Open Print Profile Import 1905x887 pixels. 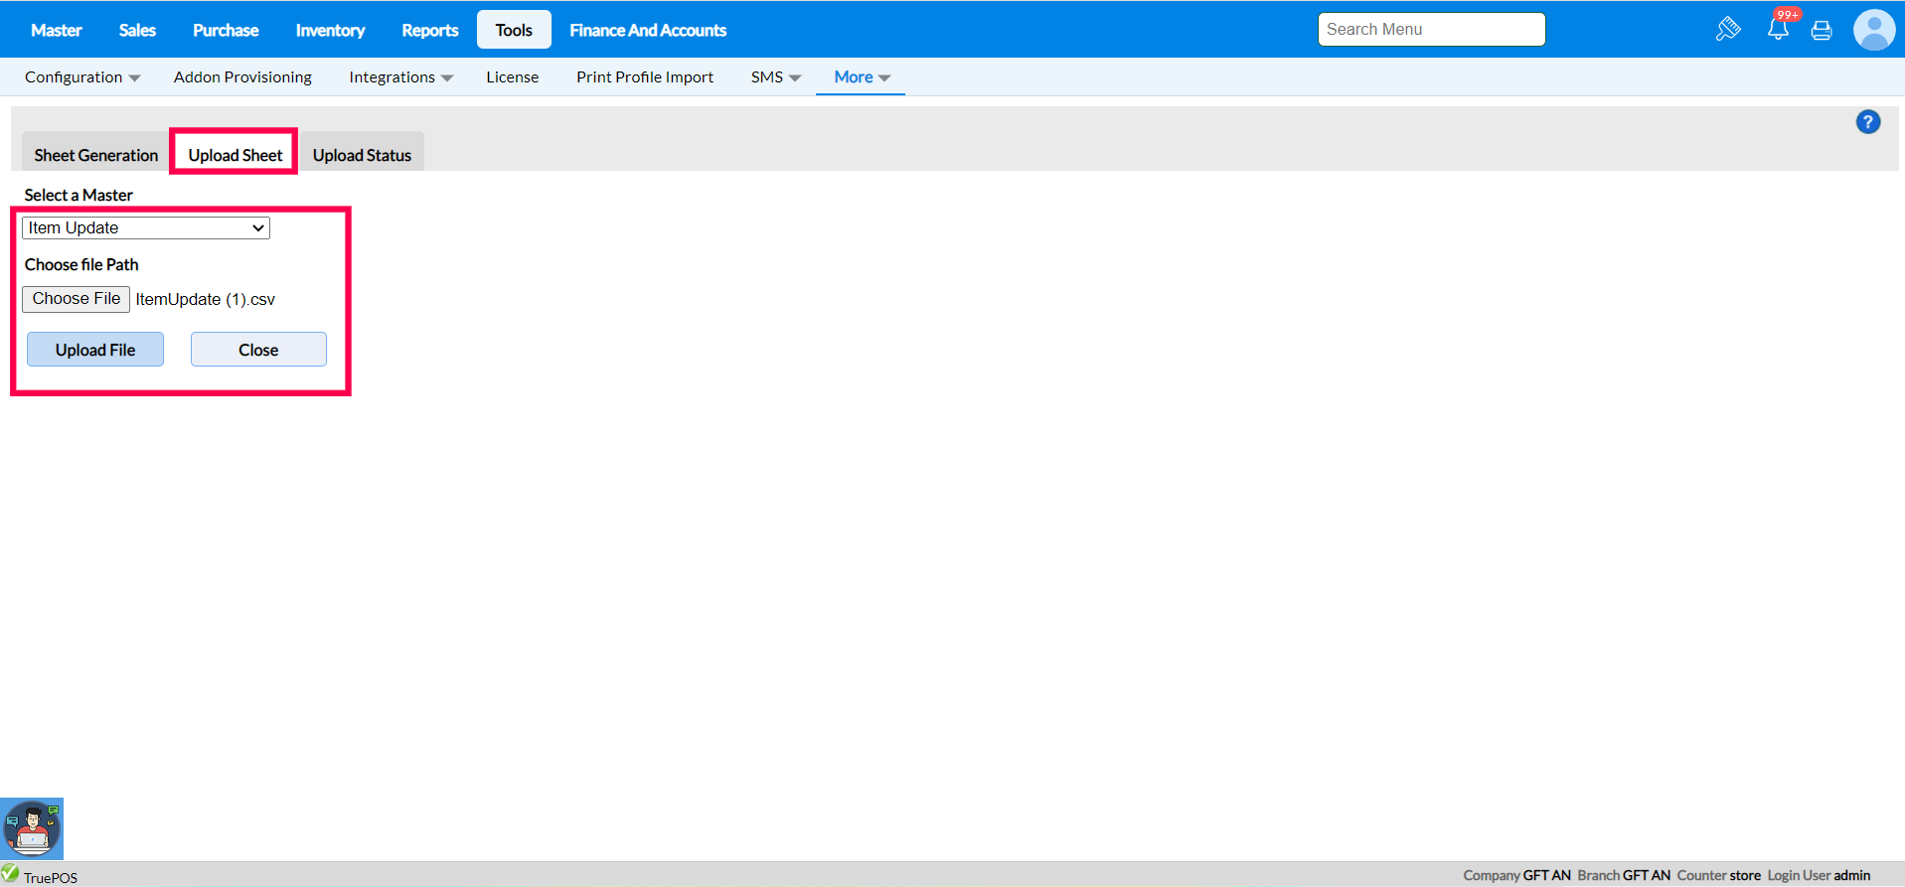tap(645, 76)
